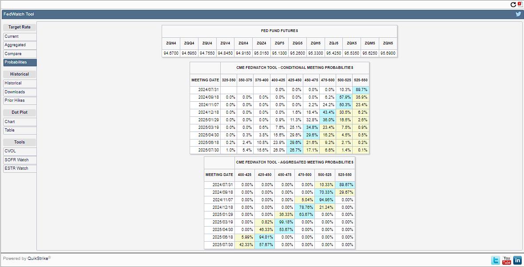Switch to the Aggregated view
Image resolution: width=524 pixels, height=267 pixels.
(20, 45)
